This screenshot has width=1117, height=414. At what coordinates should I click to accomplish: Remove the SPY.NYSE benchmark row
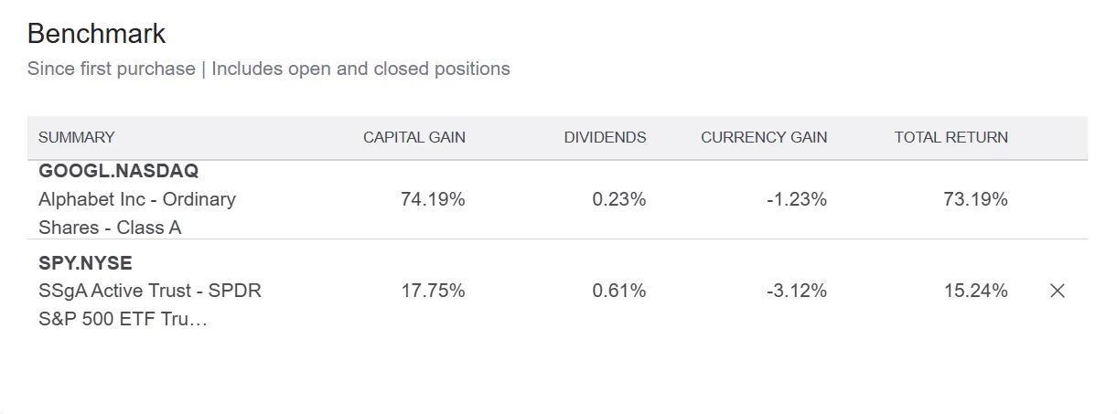(x=1058, y=291)
